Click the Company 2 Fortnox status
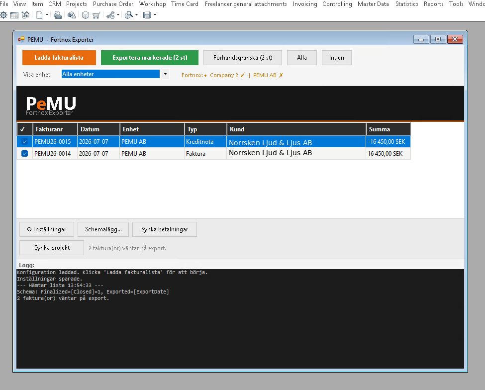The width and height of the screenshot is (485, 390). (x=227, y=75)
